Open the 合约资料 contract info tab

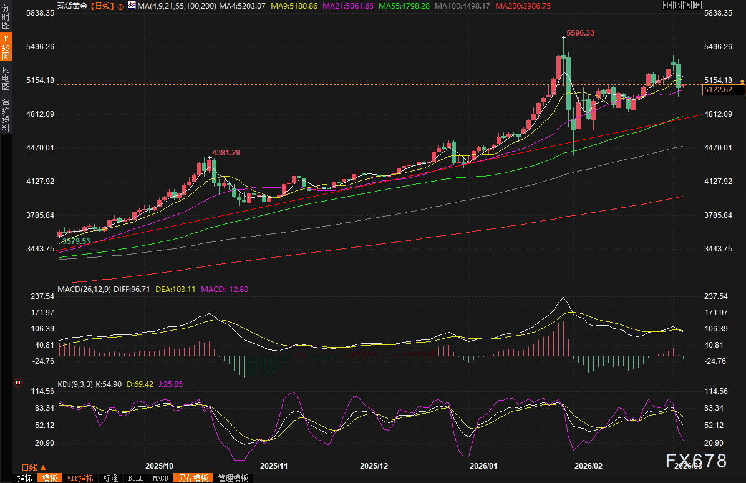coord(6,114)
